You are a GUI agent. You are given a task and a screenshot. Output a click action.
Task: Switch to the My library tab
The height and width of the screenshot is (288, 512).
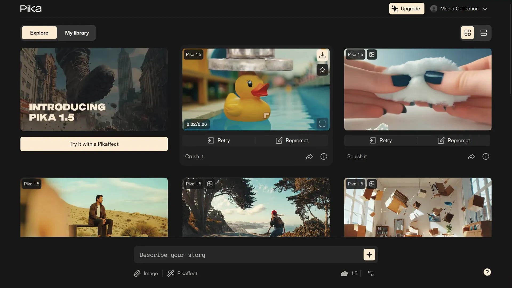coord(77,33)
